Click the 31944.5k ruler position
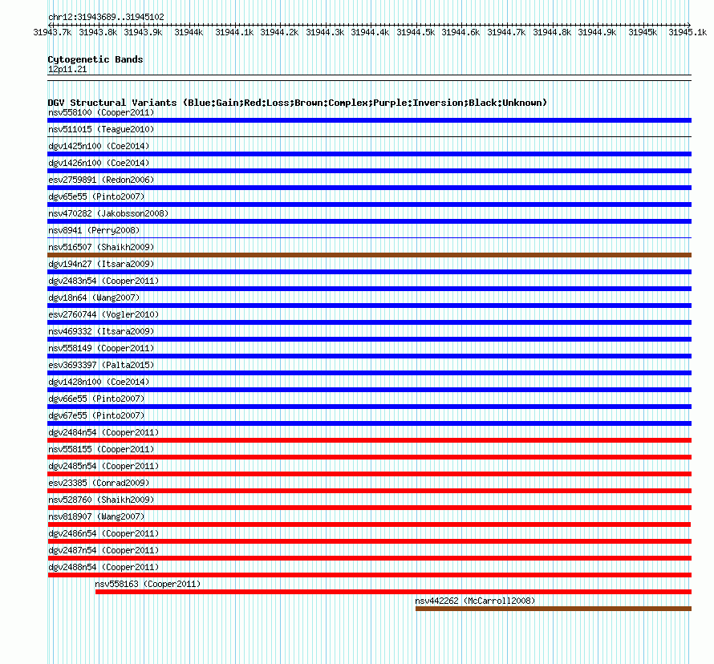 tap(416, 32)
